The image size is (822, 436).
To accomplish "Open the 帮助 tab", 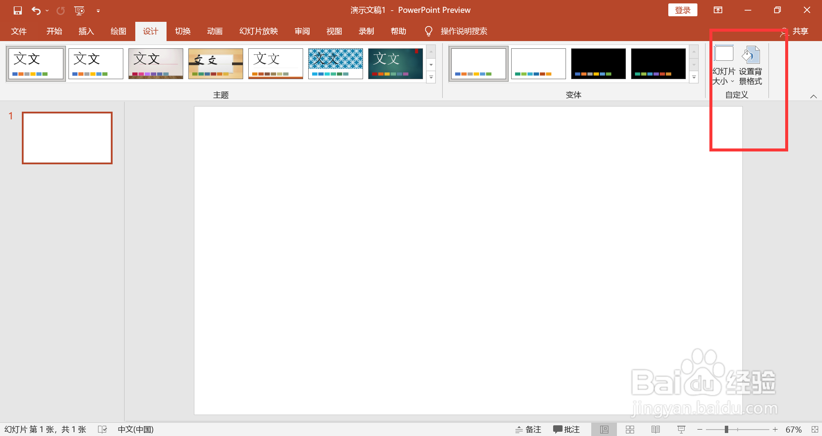I will click(399, 31).
